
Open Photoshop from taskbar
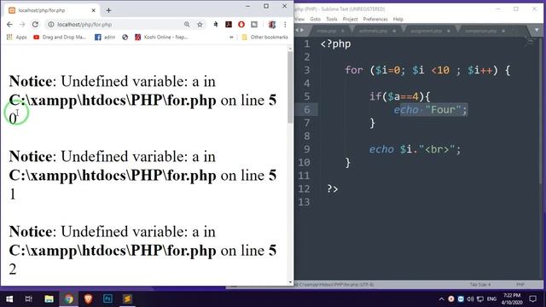point(107,298)
